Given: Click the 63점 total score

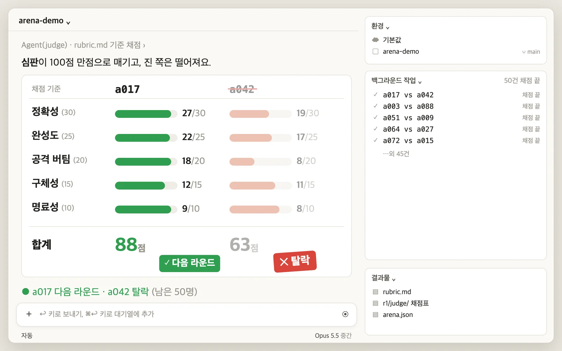Looking at the screenshot, I should click(244, 244).
